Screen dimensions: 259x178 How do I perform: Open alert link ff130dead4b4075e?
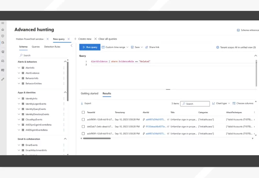(x=156, y=127)
